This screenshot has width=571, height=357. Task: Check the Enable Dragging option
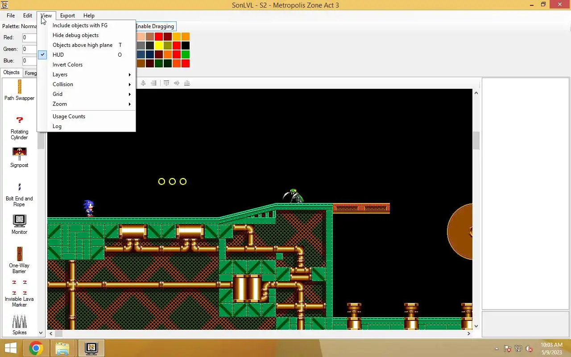[x=154, y=26]
